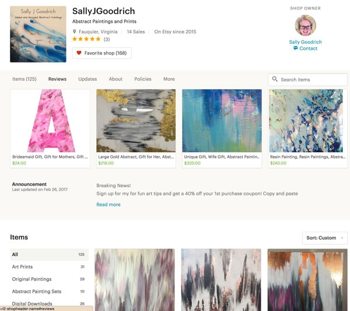Click into the Search items field
This screenshot has height=311, width=350.
click(x=307, y=80)
